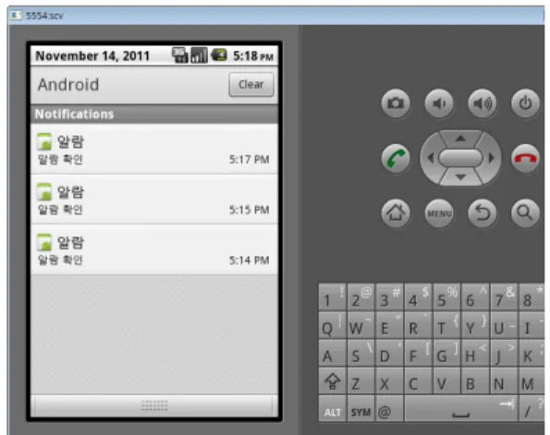Image resolution: width=550 pixels, height=435 pixels.
Task: Click the 5:18 PM status clock
Action: (x=253, y=55)
